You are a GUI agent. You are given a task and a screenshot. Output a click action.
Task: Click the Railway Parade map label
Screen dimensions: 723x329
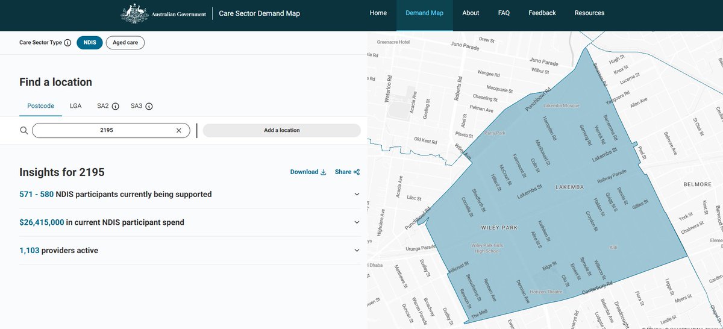(x=612, y=175)
